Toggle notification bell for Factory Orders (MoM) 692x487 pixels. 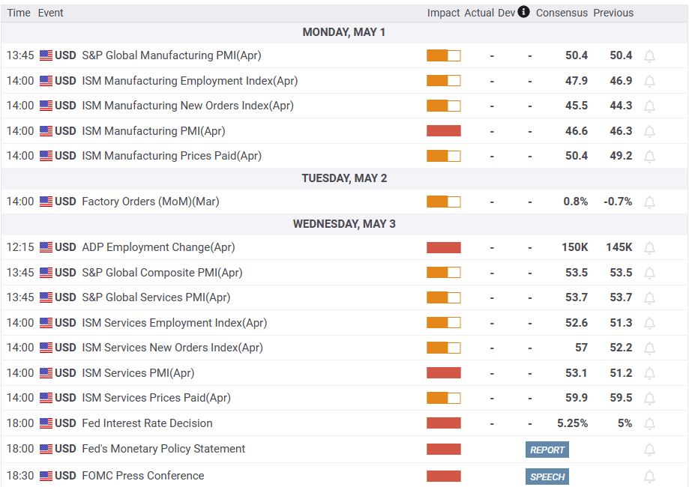coord(649,202)
